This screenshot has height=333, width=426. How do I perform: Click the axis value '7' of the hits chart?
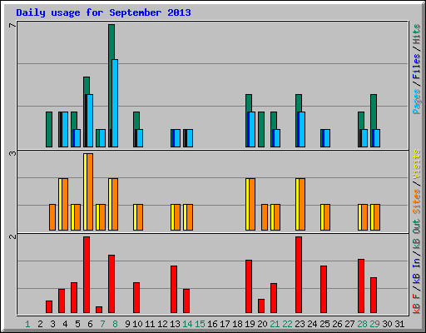point(12,26)
